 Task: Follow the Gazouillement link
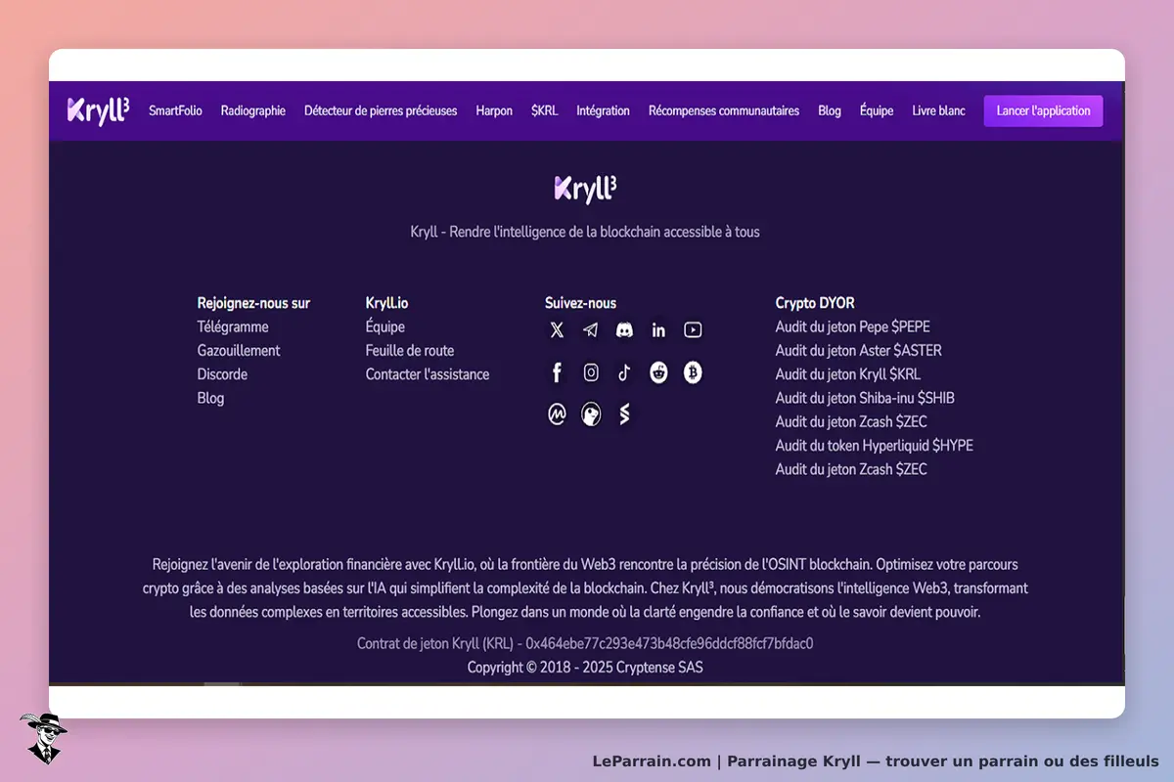click(x=239, y=350)
